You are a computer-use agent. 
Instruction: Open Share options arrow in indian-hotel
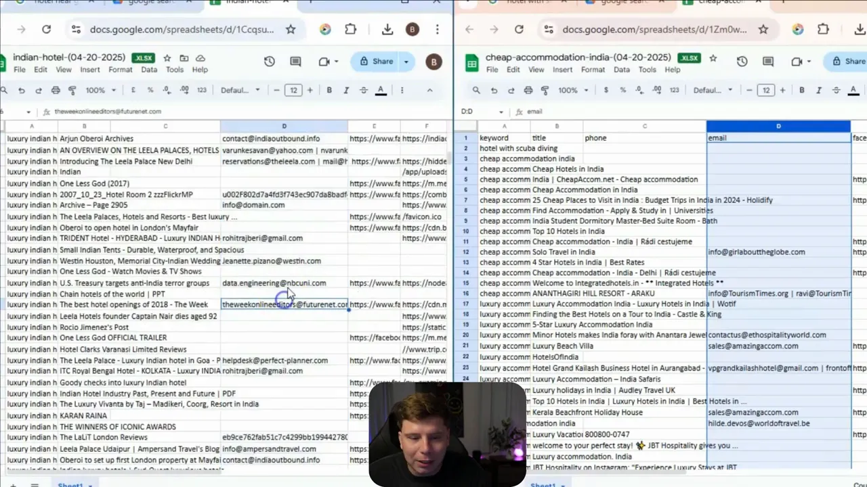click(x=406, y=62)
